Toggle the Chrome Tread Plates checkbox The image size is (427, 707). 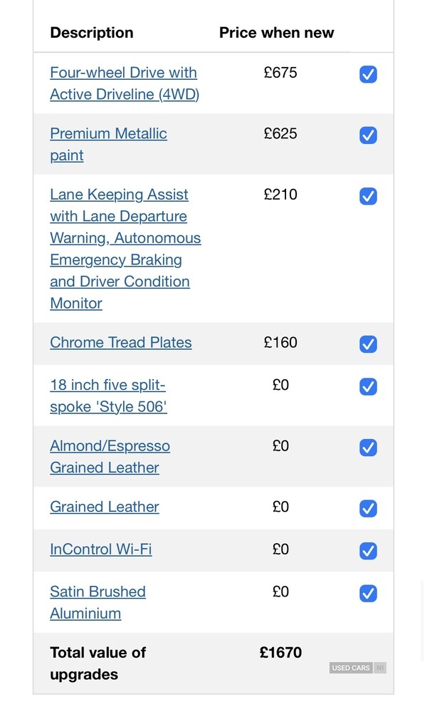click(x=368, y=344)
